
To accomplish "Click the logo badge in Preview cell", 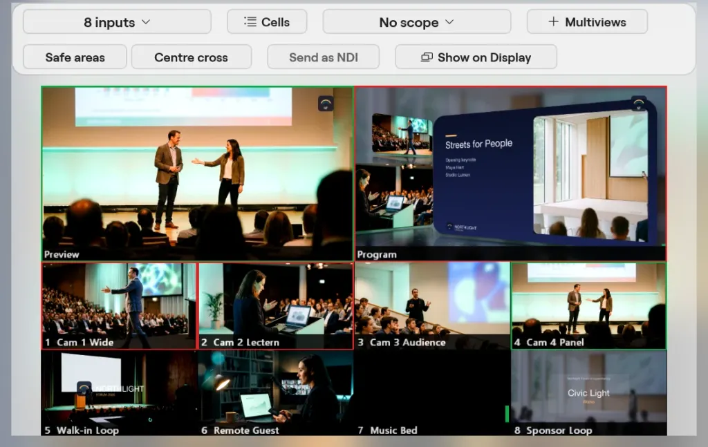I will (326, 104).
